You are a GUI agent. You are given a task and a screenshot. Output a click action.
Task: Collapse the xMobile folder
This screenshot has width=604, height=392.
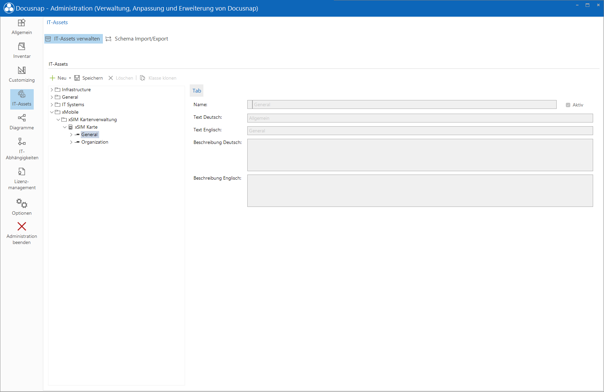pyautogui.click(x=52, y=112)
